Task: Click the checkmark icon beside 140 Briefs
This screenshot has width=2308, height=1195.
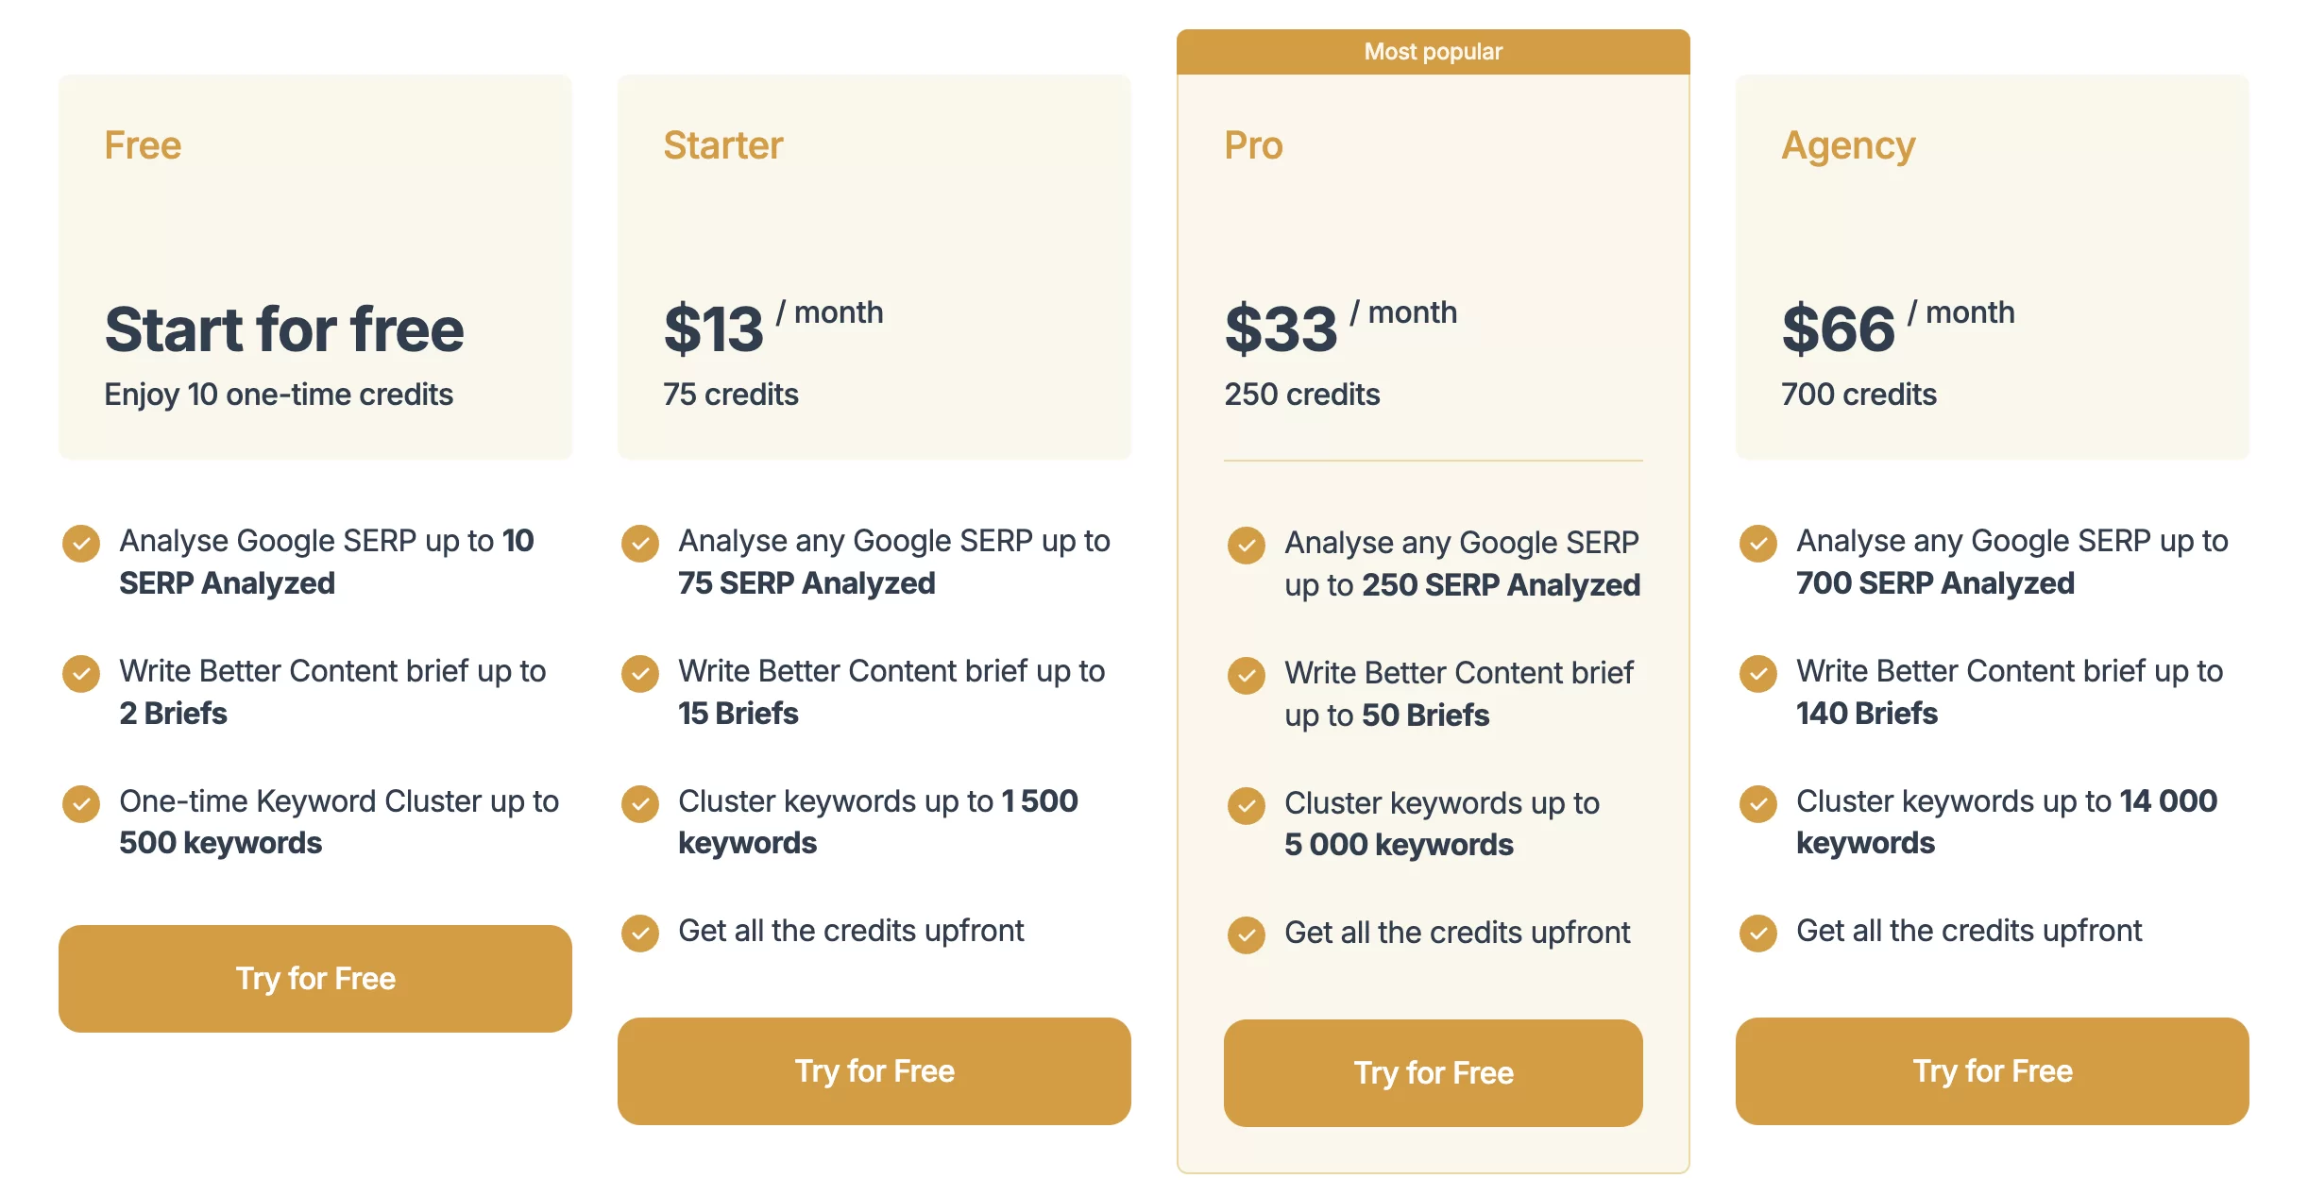Action: pos(1758,674)
